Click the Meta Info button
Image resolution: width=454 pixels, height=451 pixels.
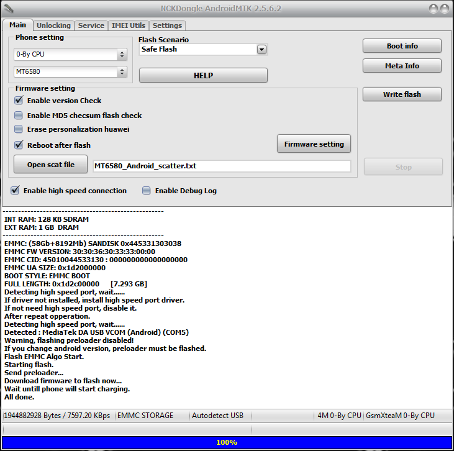click(402, 66)
